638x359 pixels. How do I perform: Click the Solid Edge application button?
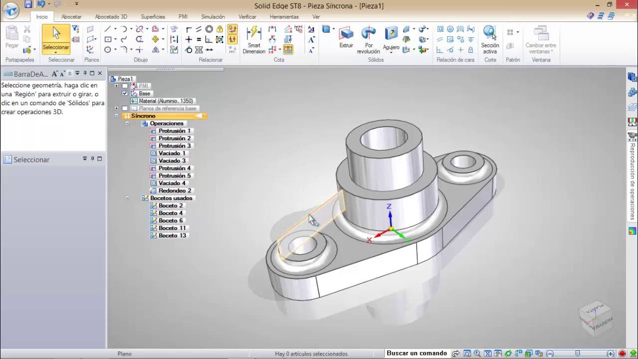click(x=11, y=9)
